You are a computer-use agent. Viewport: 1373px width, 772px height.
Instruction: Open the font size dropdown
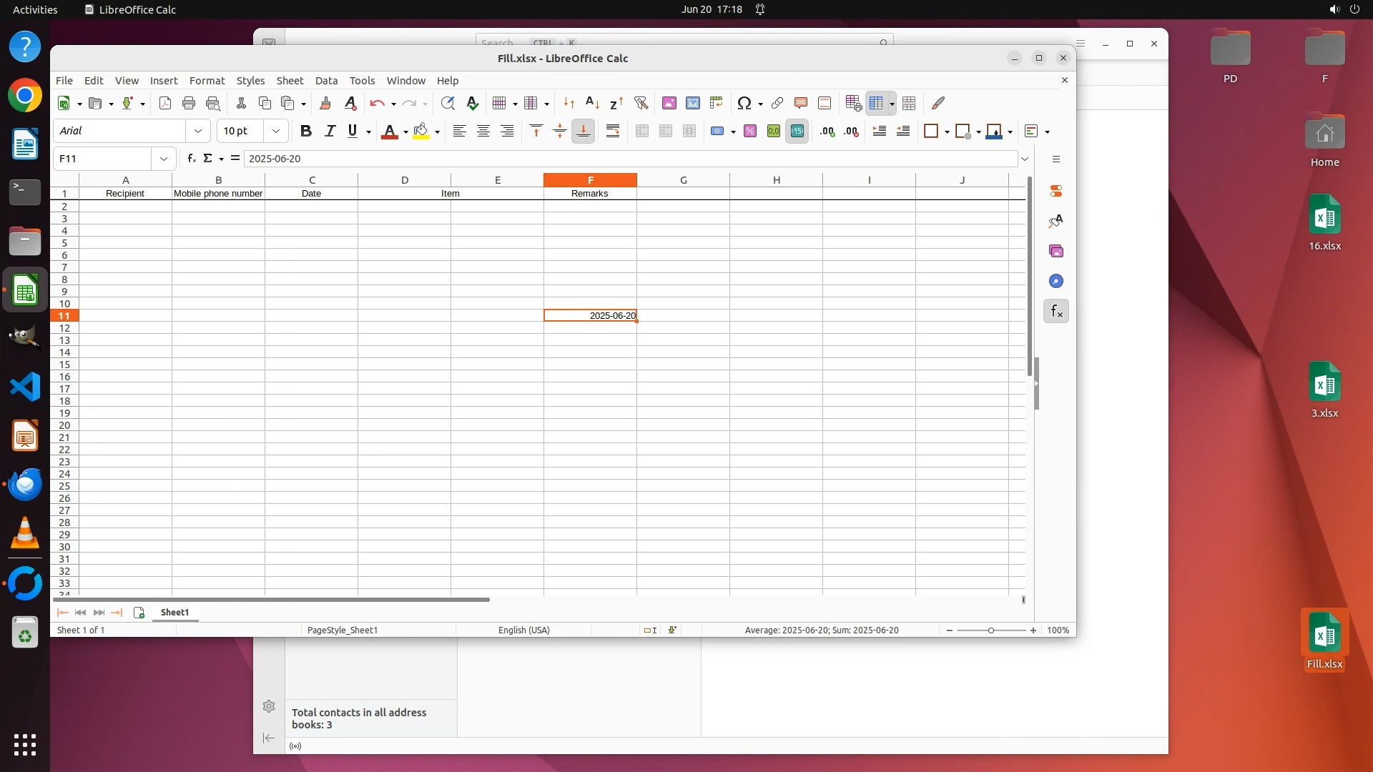pyautogui.click(x=276, y=131)
